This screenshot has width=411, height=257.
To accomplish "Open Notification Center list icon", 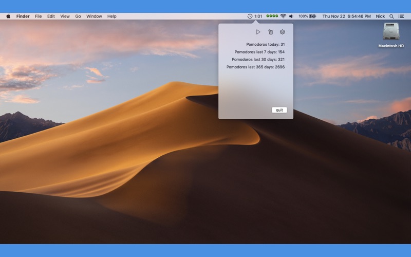I will coord(401,16).
